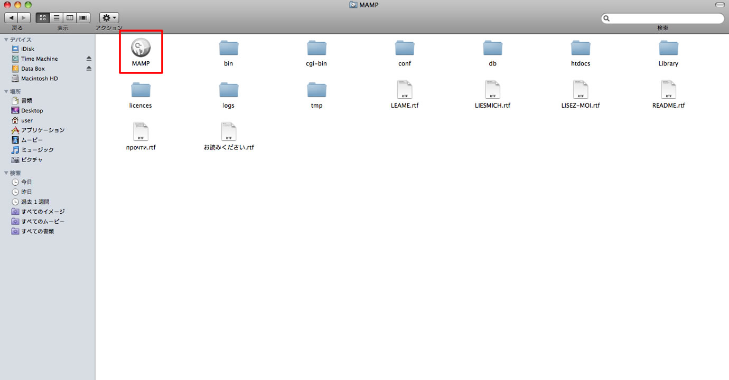The width and height of the screenshot is (729, 380).
Task: Switch to Cover Flow view mode
Action: [83, 18]
